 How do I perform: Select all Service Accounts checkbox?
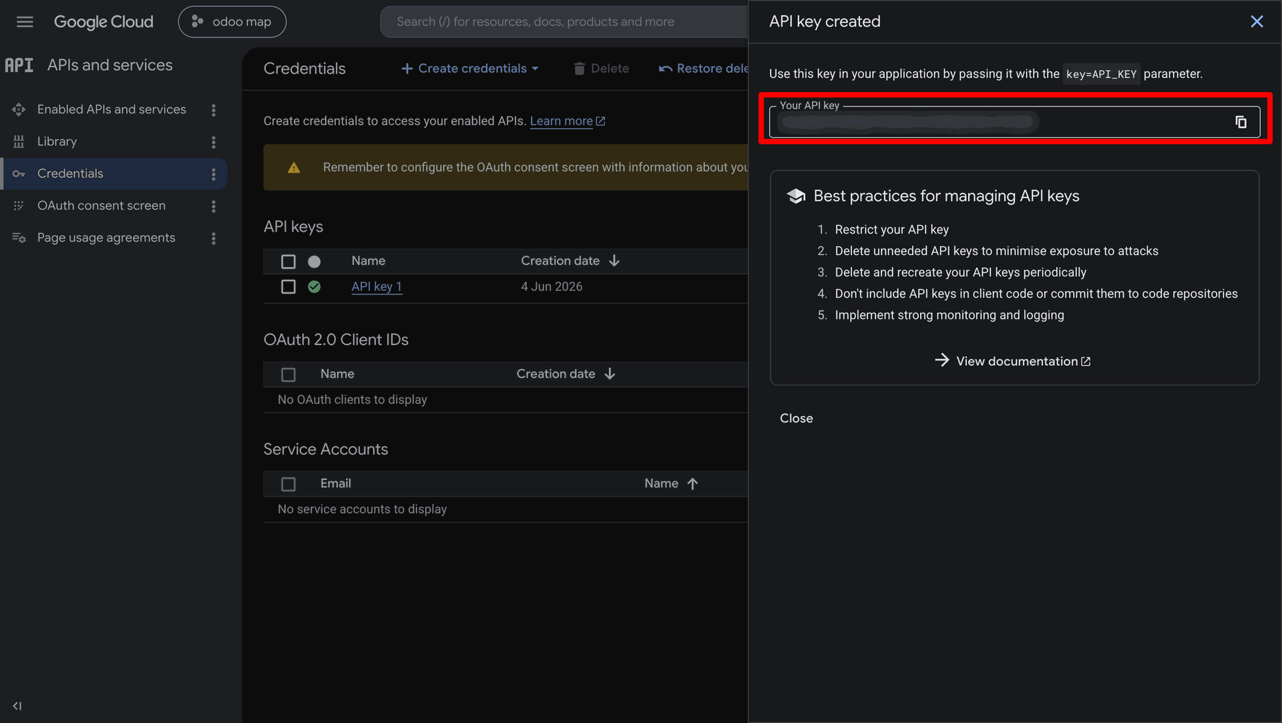(x=288, y=484)
